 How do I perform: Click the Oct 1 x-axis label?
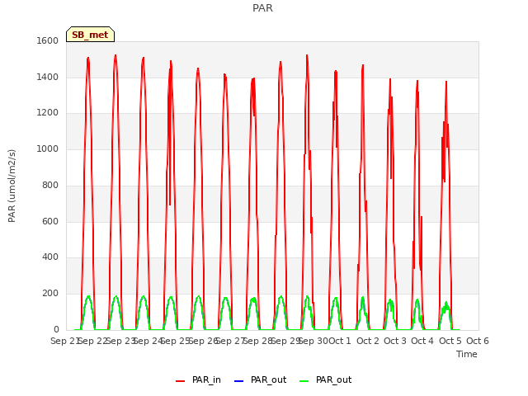(x=340, y=341)
